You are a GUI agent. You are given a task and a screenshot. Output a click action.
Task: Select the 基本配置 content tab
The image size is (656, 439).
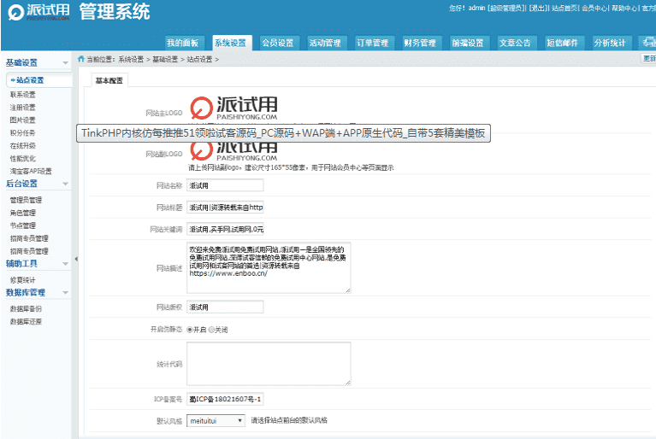click(109, 80)
